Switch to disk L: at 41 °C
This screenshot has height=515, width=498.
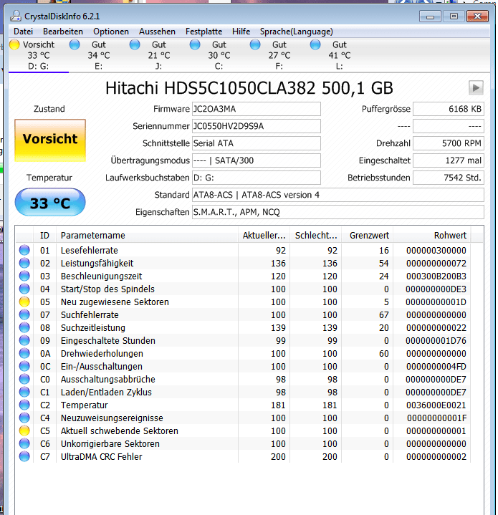click(340, 55)
